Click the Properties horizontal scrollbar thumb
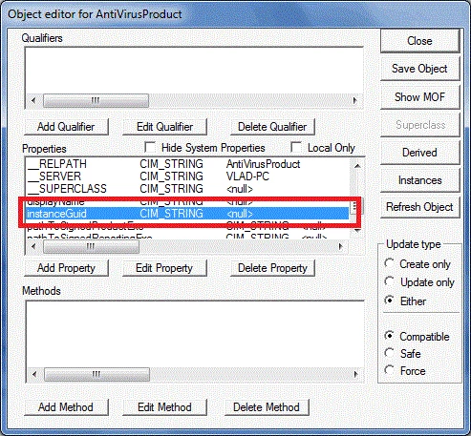This screenshot has width=471, height=436. pyautogui.click(x=91, y=246)
